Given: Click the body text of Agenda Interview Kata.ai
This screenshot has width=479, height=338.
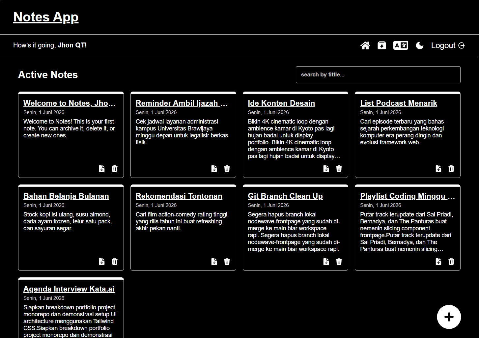Looking at the screenshot, I should pyautogui.click(x=70, y=321).
